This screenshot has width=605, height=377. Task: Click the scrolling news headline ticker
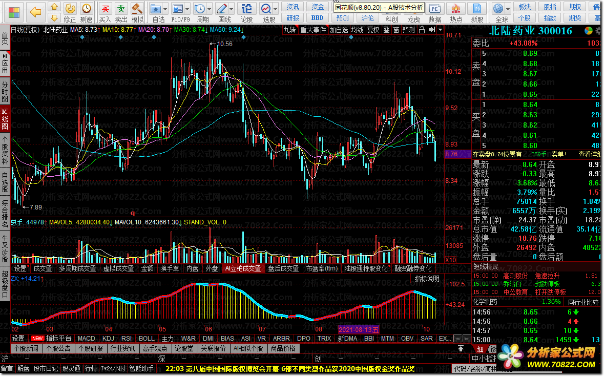point(290,369)
